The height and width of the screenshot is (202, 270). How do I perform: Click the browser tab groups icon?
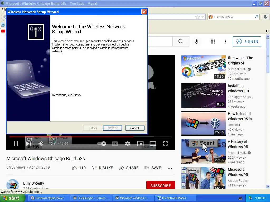[267, 31]
